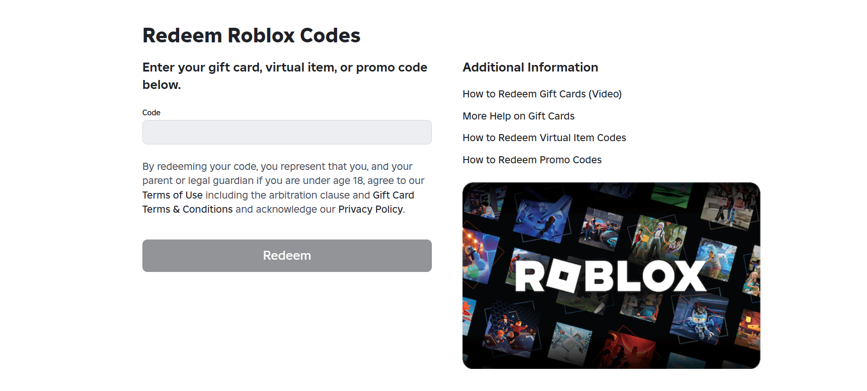
Task: Click the Code label above the input
Action: coord(151,112)
